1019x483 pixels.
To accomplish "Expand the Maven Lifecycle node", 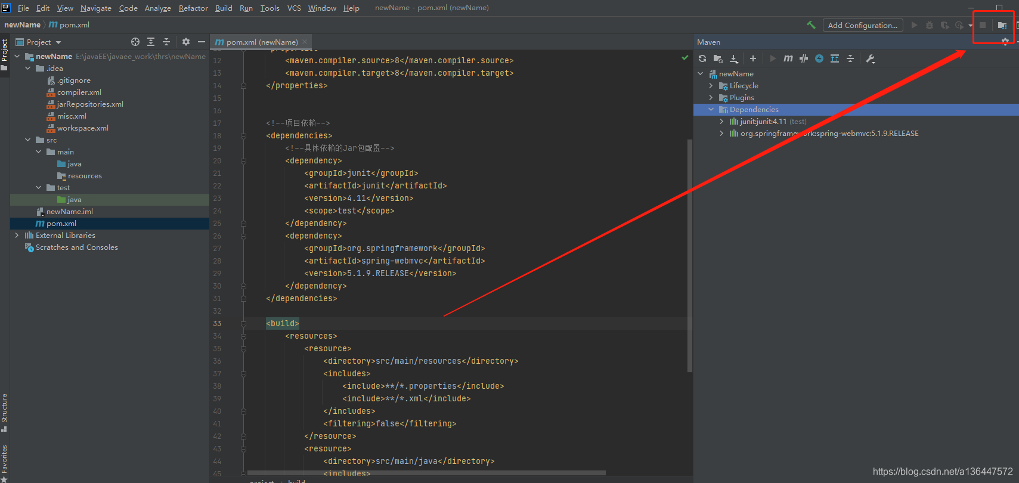I will tap(711, 85).
